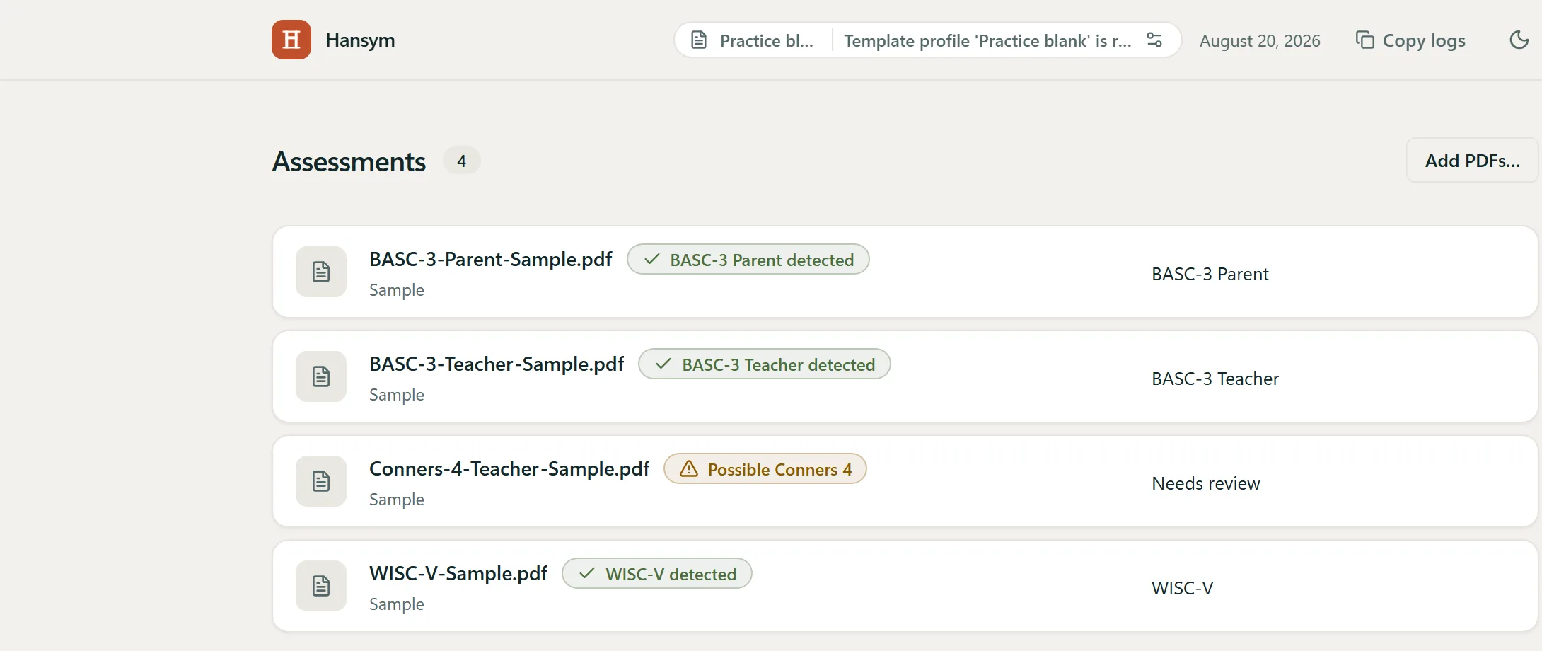This screenshot has width=1542, height=651.
Task: Open the Needs review assessment type selector
Action: 1205,483
